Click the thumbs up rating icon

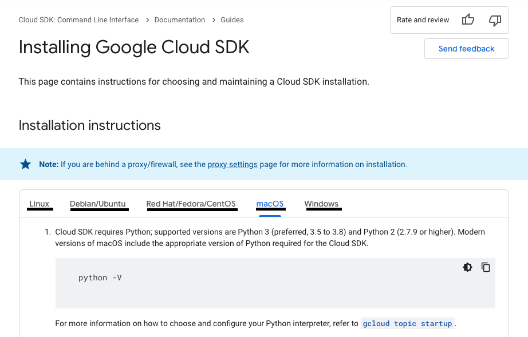[468, 20]
